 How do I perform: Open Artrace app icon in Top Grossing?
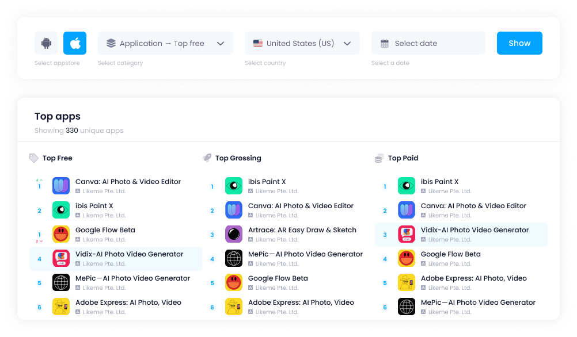234,234
